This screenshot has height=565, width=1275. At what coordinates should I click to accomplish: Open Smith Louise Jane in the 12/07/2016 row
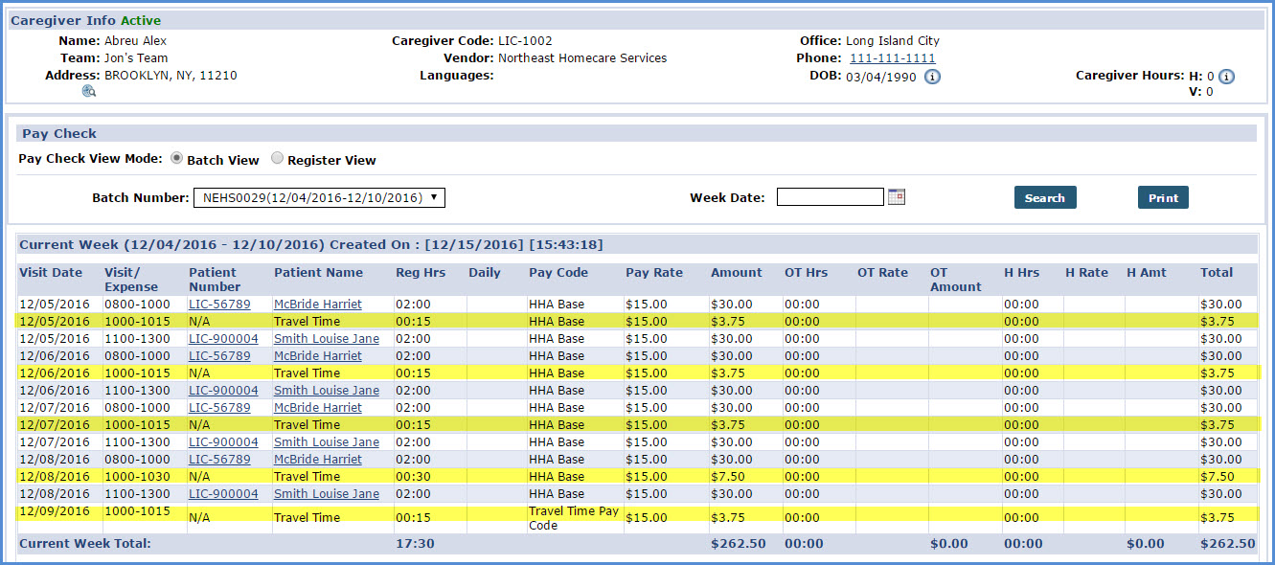point(327,442)
